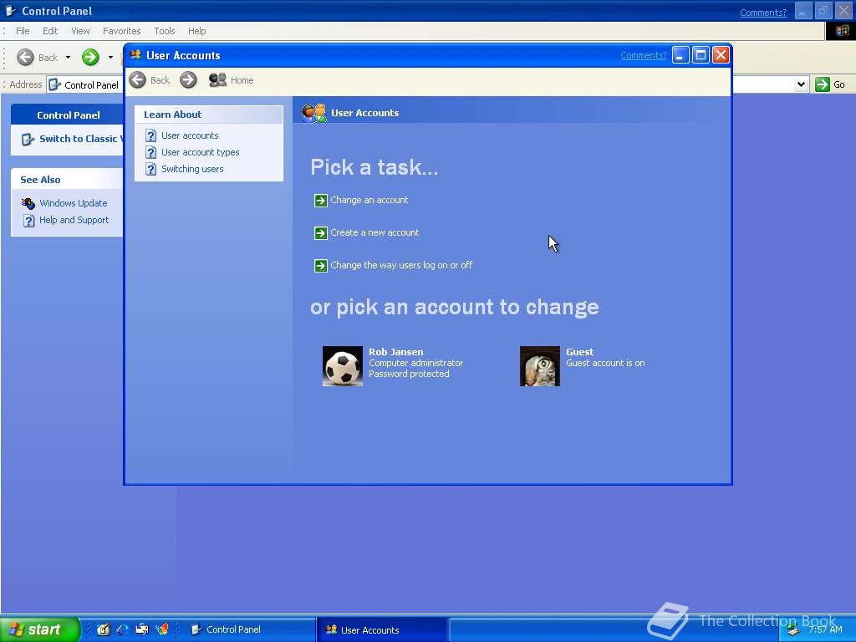Select Rob Jansen soccer ball picture
This screenshot has height=642, width=856.
pos(342,366)
